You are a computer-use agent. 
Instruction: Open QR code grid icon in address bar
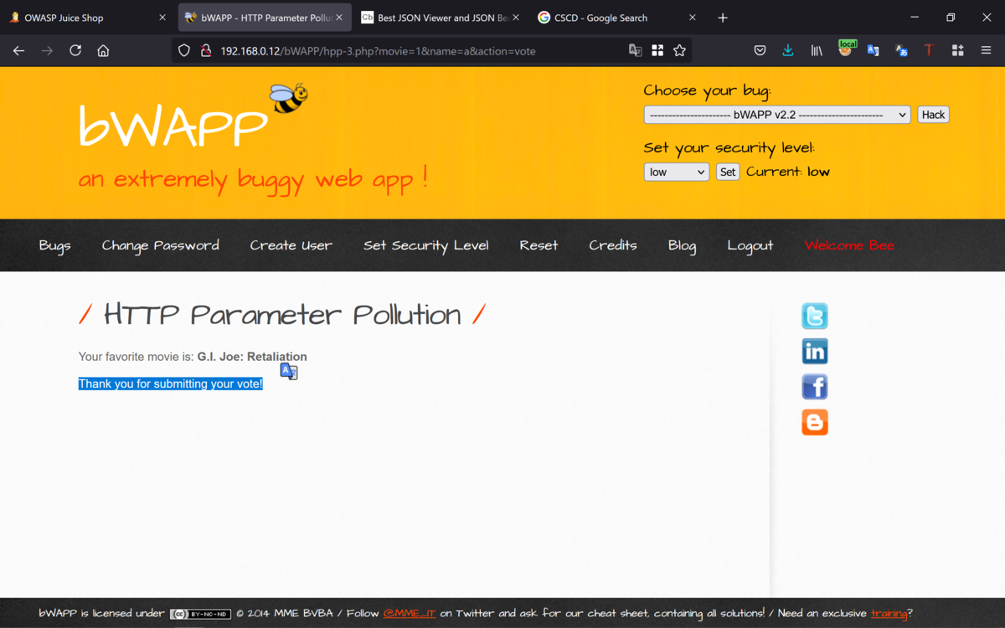click(x=657, y=51)
